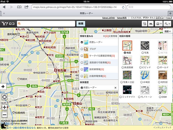Select the 鉄道路線 map type
The image size is (173, 130).
click(x=123, y=67)
